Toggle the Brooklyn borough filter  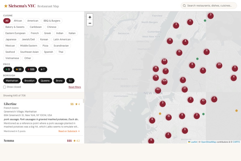(x=29, y=81)
